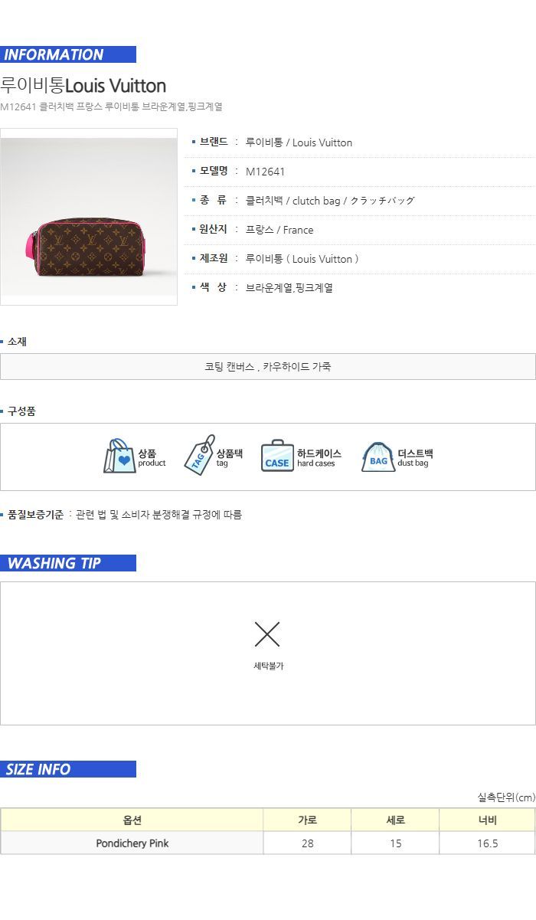Screen dimensions: 536x920
Task: Click the SIZE INFO section header
Action: pyautogui.click(x=68, y=769)
